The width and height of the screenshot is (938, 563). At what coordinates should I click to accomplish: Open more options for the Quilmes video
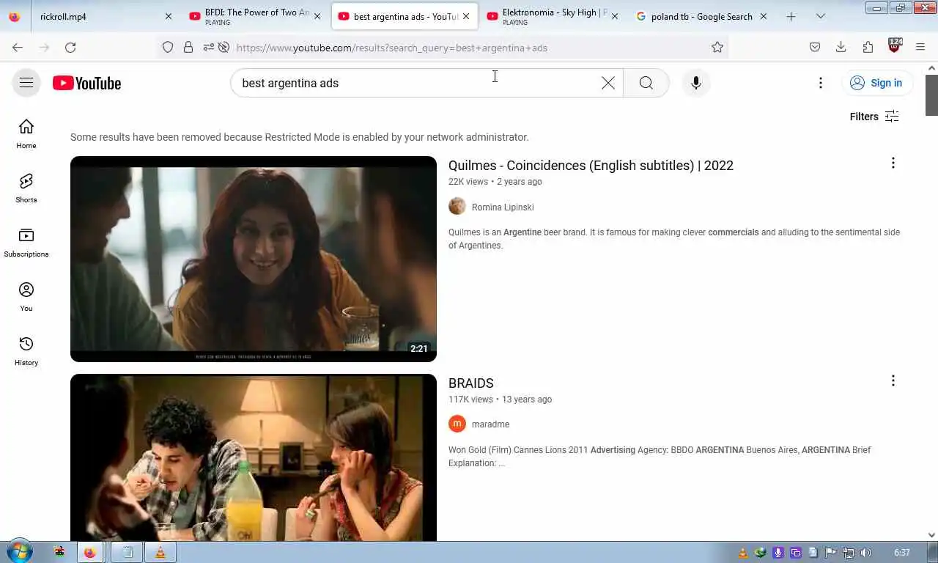[x=893, y=163]
